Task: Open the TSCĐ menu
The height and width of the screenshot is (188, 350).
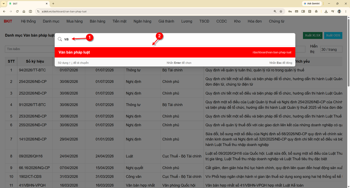Action: tap(204, 21)
